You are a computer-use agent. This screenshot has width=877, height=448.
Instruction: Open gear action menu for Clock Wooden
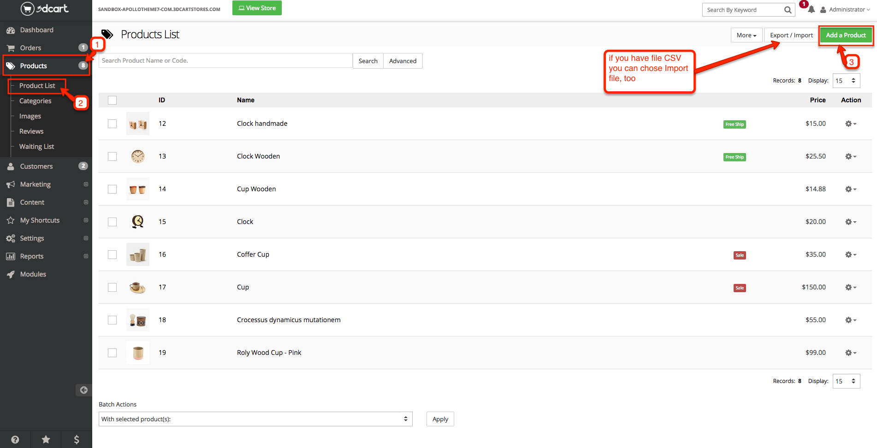(x=851, y=156)
